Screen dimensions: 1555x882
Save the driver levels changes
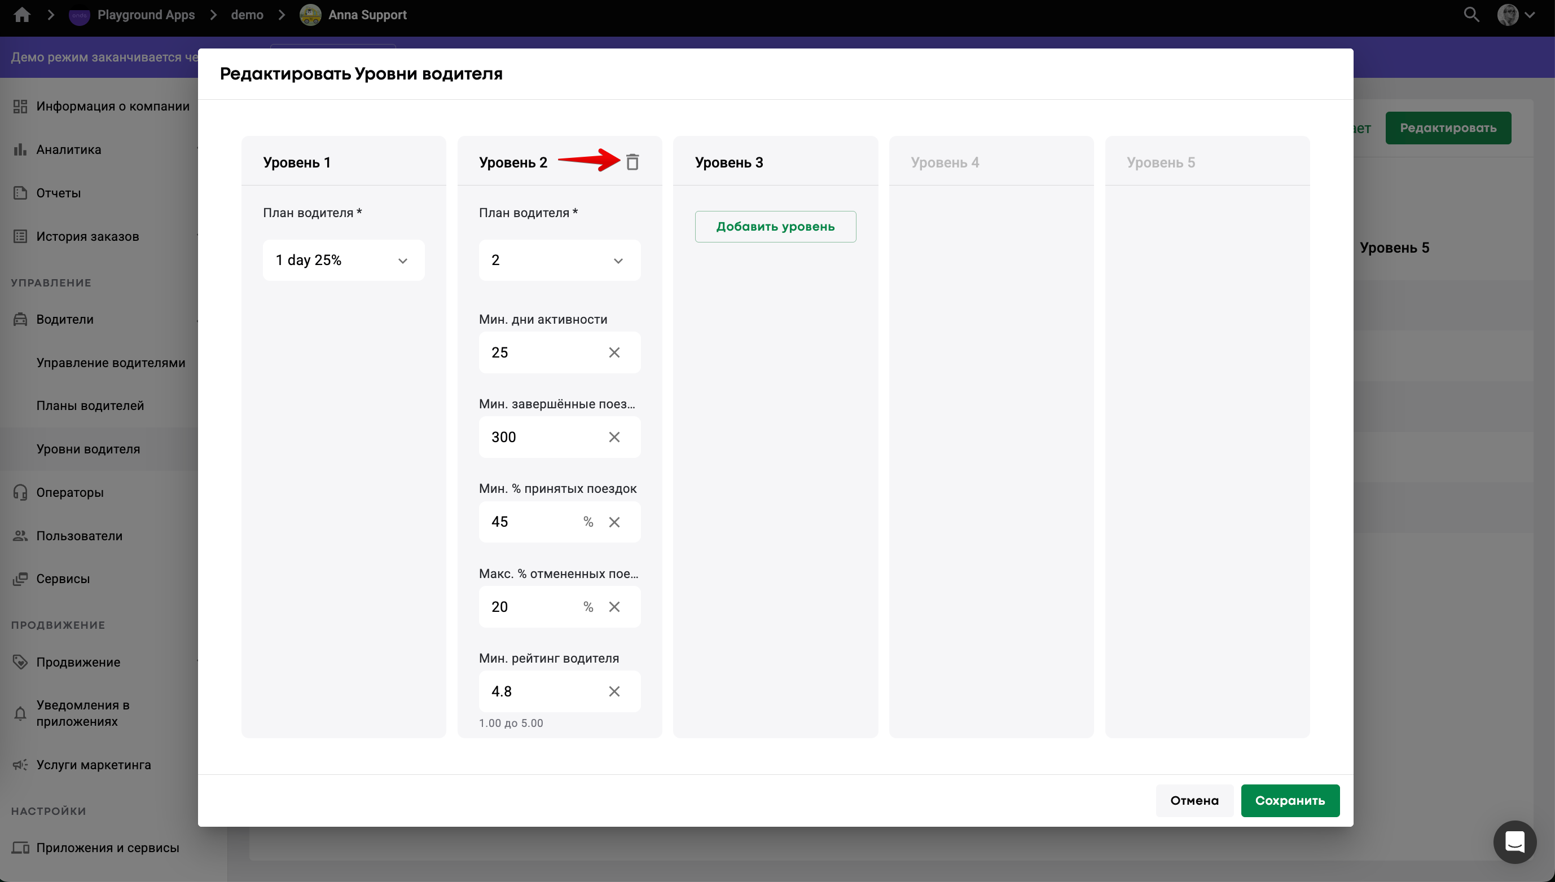click(x=1290, y=800)
